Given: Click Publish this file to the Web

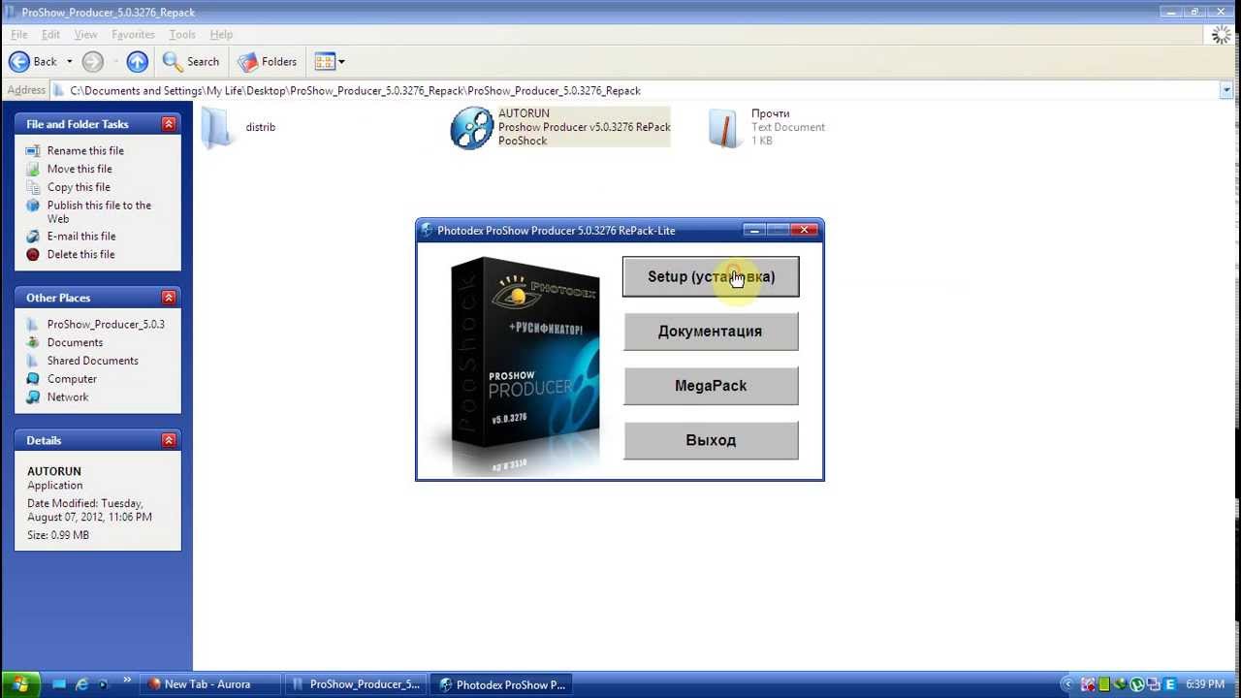Looking at the screenshot, I should (x=99, y=211).
